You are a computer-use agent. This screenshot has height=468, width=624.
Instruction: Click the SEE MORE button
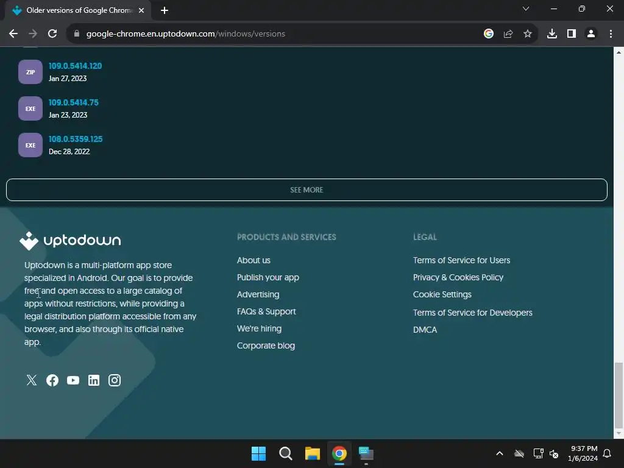(307, 190)
